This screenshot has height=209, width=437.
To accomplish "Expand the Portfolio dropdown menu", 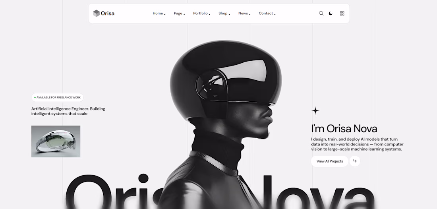I will click(x=201, y=14).
